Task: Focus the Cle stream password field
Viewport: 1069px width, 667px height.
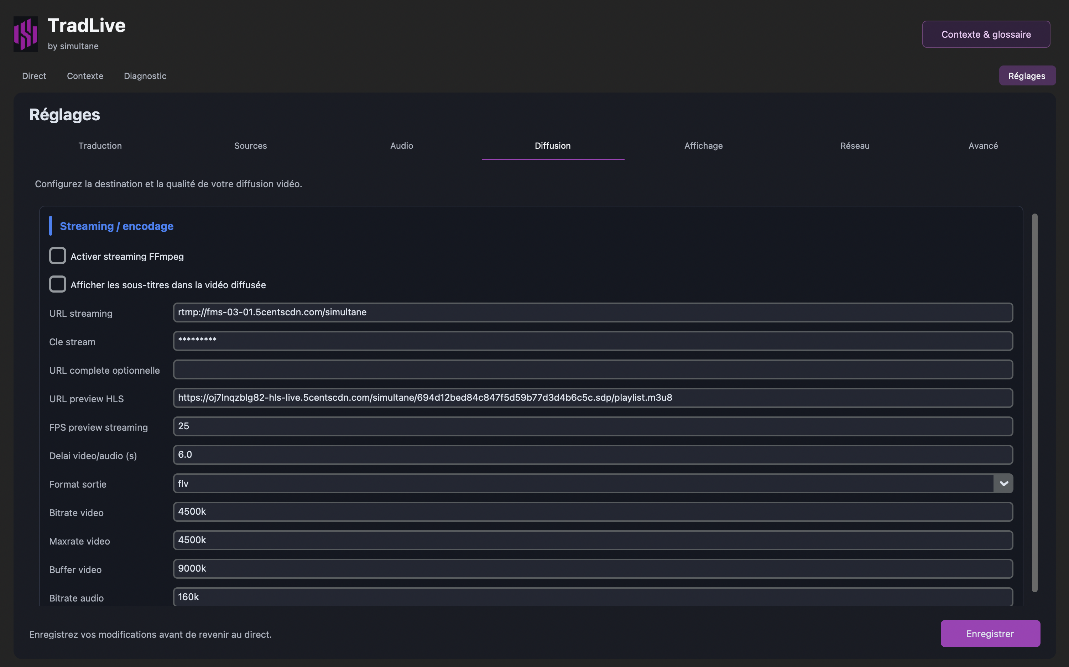Action: click(593, 341)
